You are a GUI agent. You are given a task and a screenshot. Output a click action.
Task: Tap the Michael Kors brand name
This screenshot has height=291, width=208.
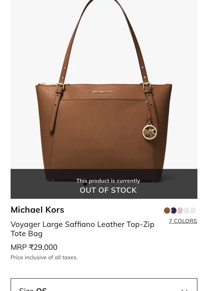tap(37, 210)
